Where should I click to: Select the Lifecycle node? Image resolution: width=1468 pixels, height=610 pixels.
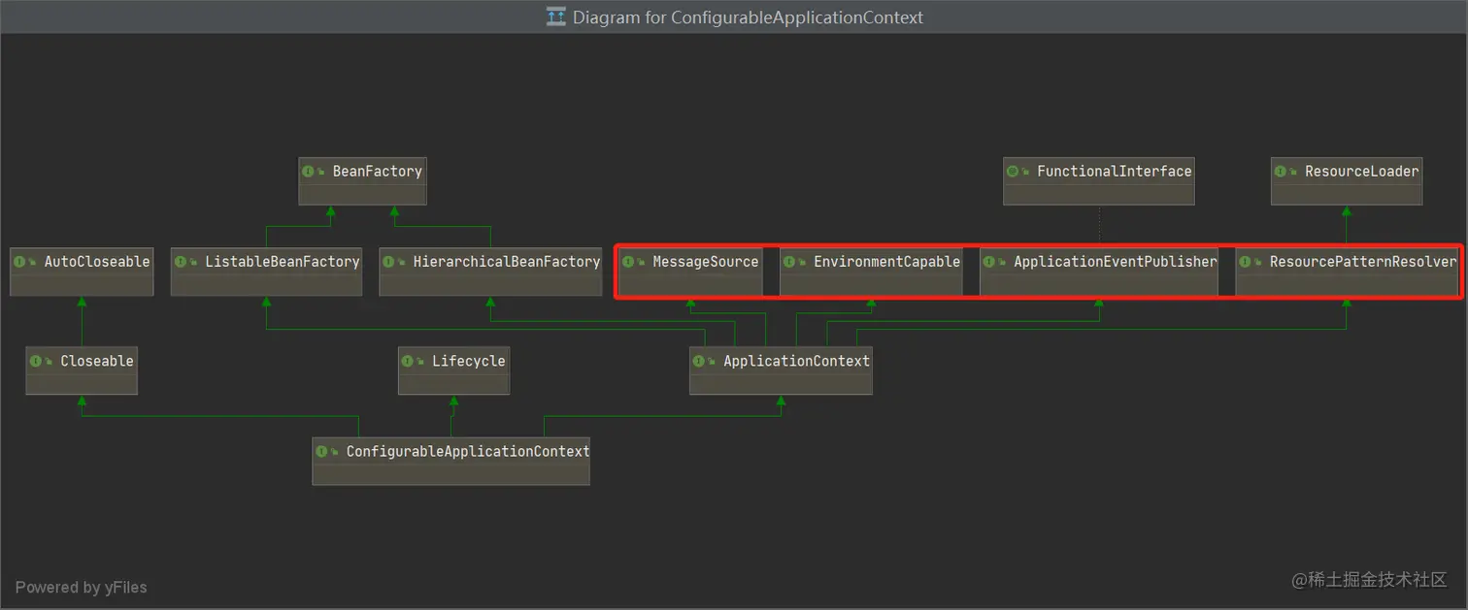(453, 370)
